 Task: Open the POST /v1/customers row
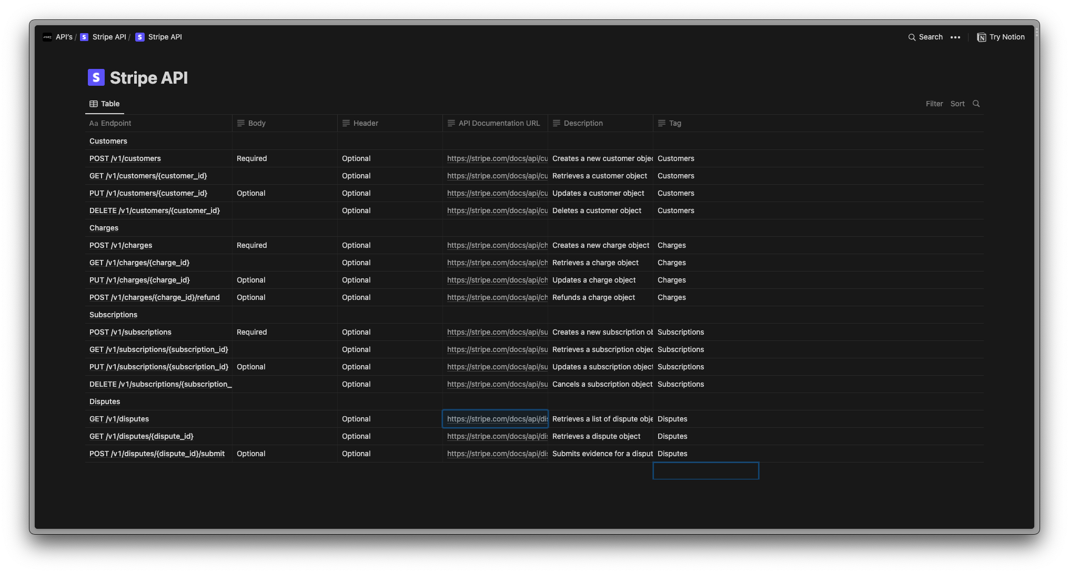click(125, 158)
